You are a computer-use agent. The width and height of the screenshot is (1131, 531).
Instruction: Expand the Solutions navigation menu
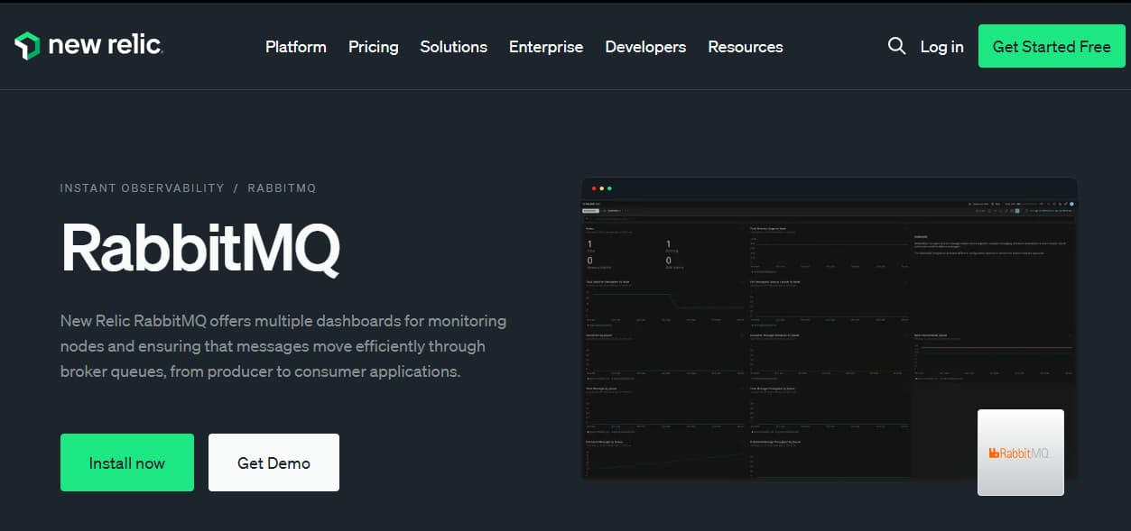[453, 47]
